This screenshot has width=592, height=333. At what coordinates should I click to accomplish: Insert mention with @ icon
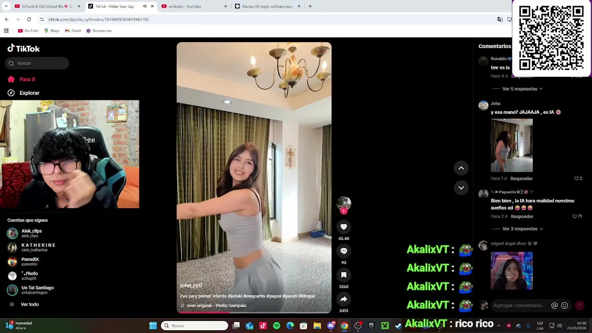tap(555, 305)
